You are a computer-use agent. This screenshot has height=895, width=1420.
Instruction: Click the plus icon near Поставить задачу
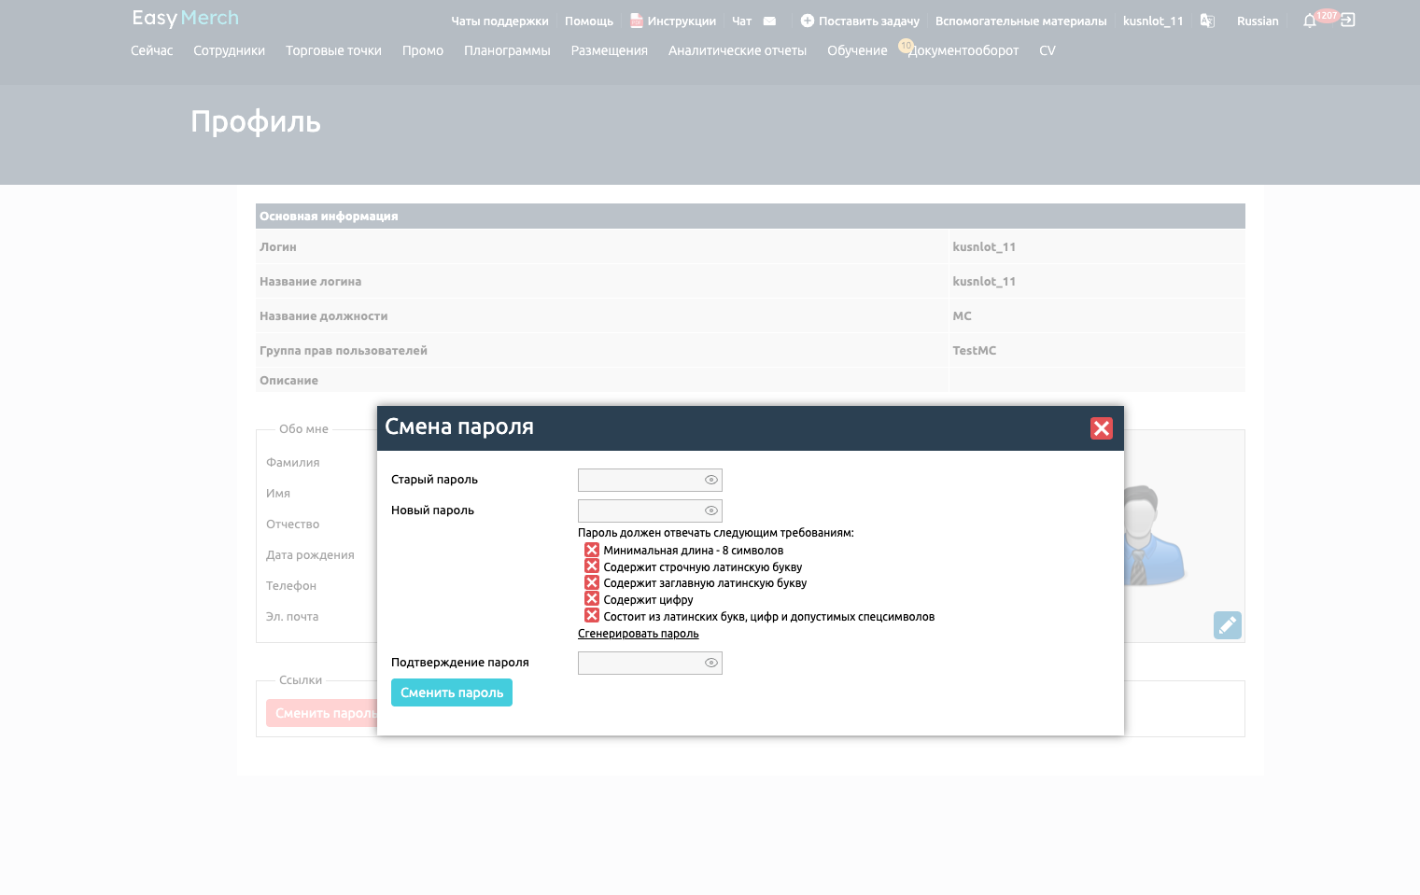coord(807,21)
